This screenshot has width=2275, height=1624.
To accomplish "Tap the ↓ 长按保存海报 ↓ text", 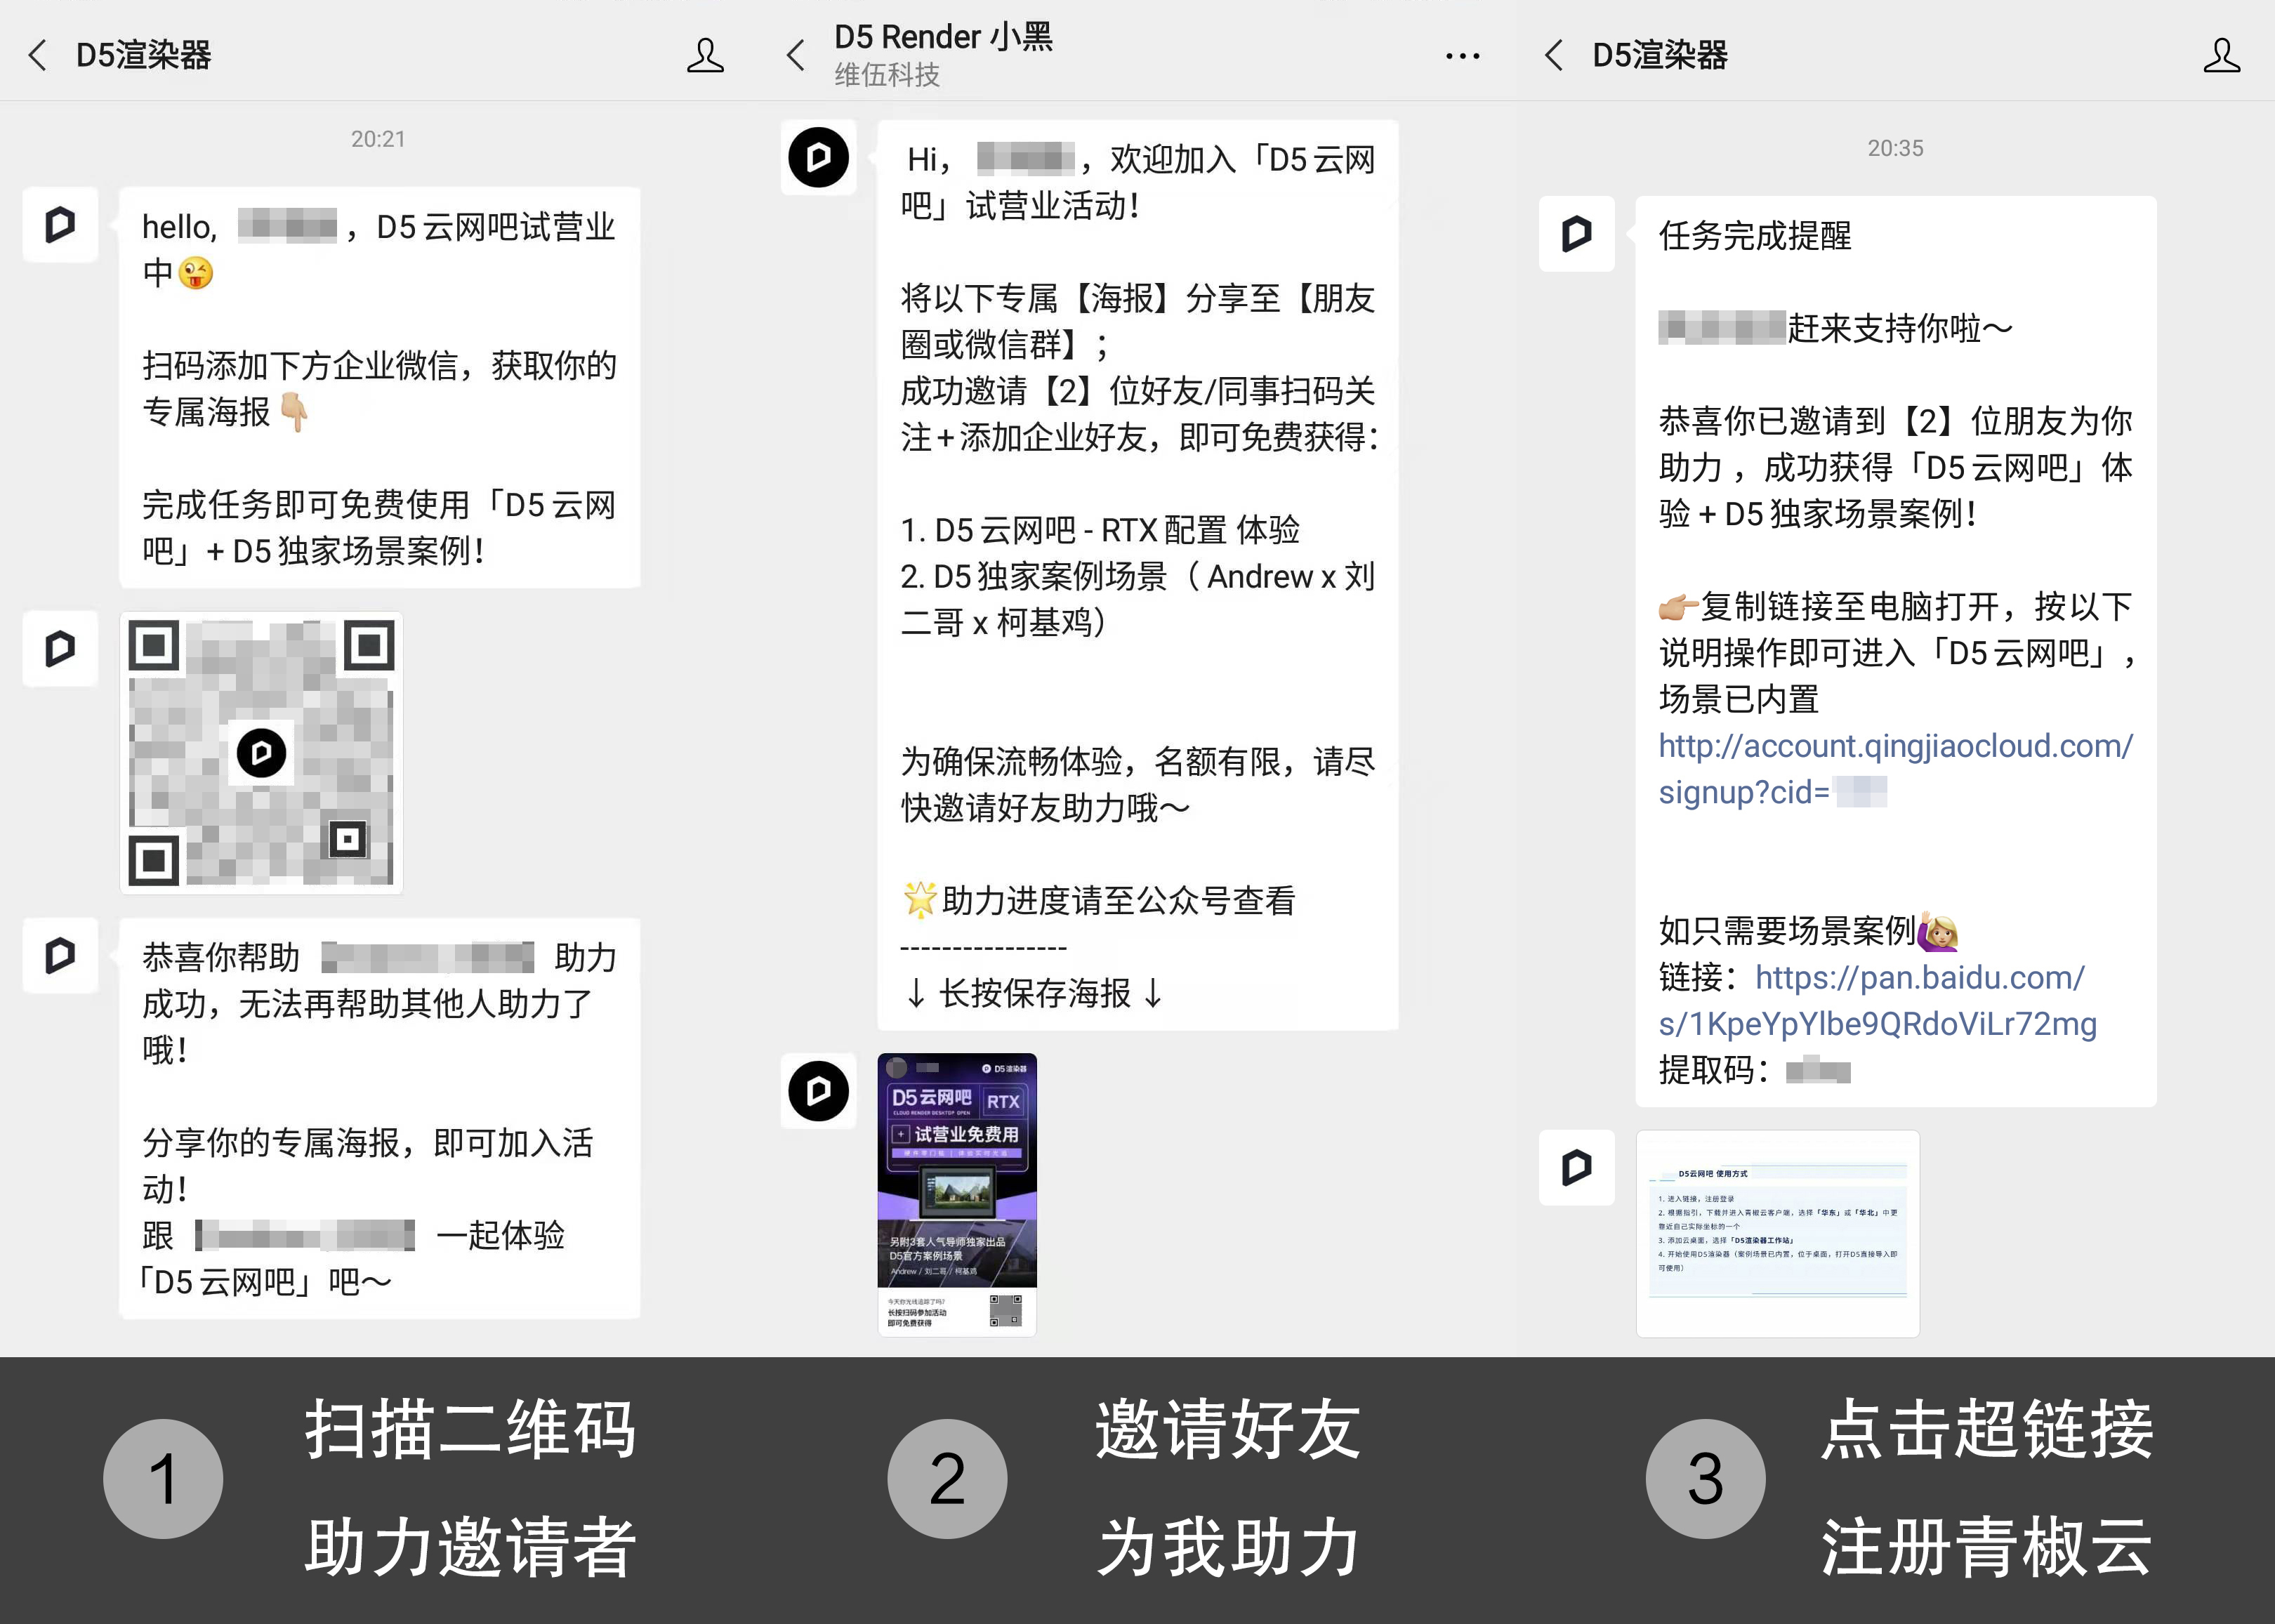I will pos(1034,993).
